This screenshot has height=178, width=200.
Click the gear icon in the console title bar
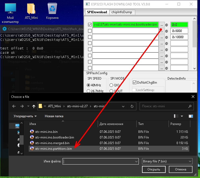5,29
